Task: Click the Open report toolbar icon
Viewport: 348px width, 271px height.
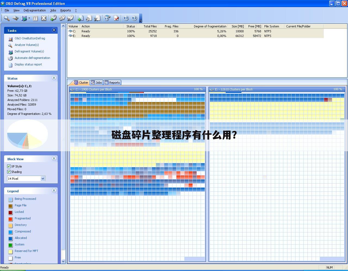Action: tap(89, 18)
